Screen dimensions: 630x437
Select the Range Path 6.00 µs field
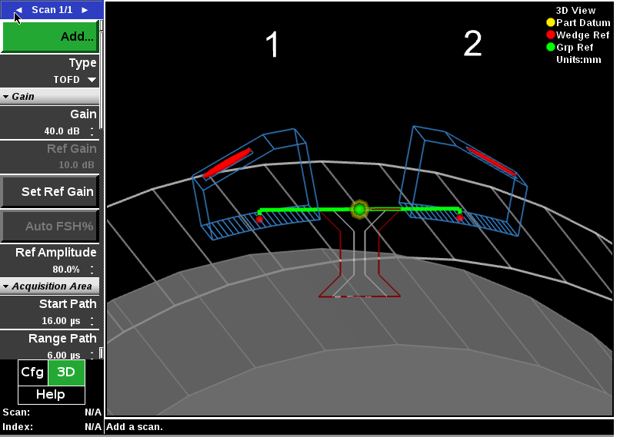(50, 345)
